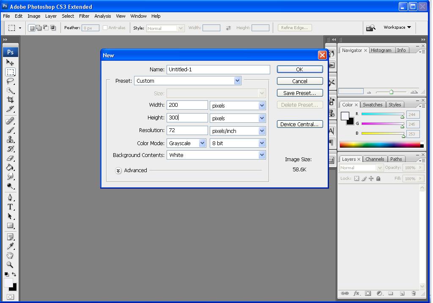
Task: Click the RGB color spectrum ramp
Action: point(380,145)
